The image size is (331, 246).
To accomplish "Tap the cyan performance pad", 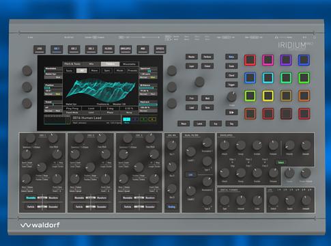I will click(268, 78).
